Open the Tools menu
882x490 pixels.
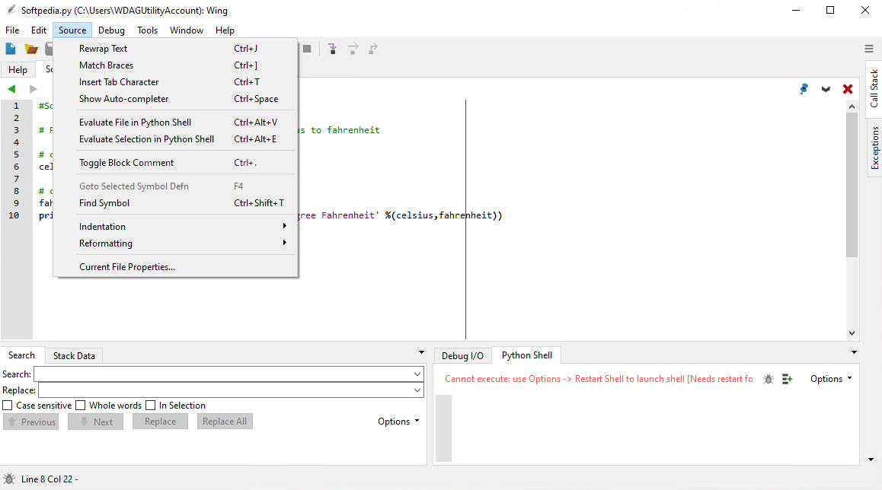coord(147,30)
